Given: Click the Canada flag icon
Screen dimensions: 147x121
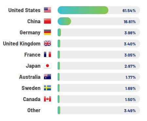Looking at the screenshot, I should (x=47, y=99).
